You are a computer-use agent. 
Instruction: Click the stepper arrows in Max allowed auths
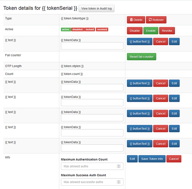[119, 166]
